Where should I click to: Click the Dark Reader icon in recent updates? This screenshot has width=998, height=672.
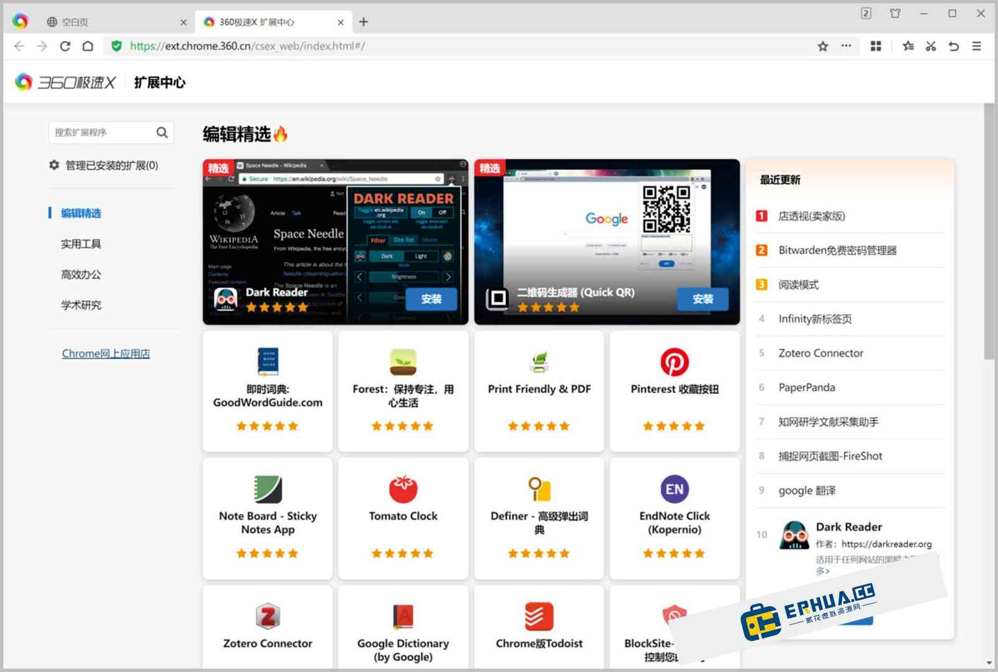click(x=794, y=535)
